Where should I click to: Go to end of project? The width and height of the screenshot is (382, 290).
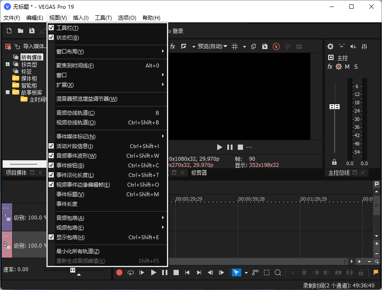tap(199, 272)
